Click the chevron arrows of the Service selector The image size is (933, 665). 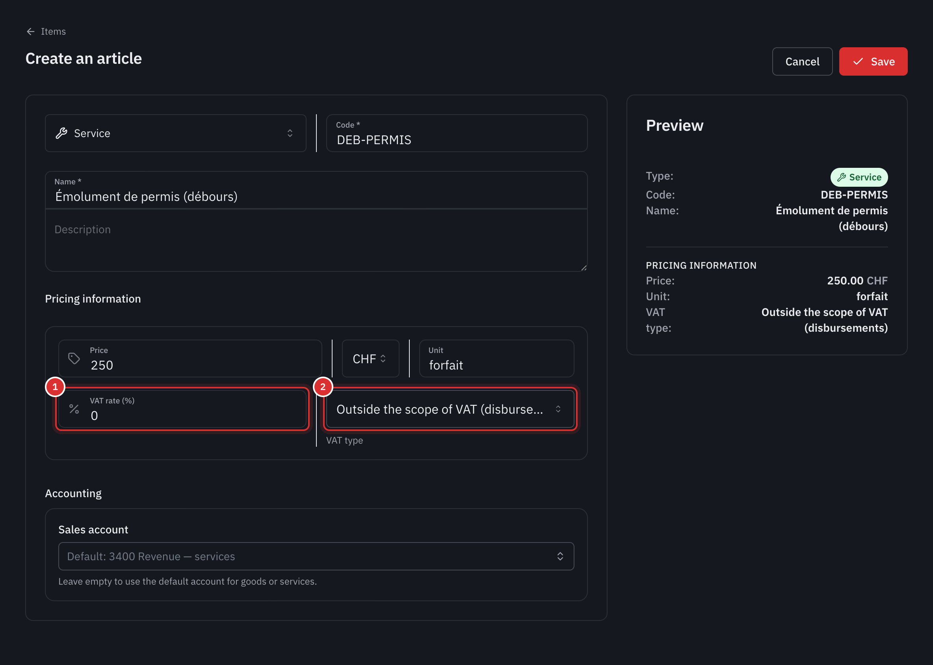point(290,133)
